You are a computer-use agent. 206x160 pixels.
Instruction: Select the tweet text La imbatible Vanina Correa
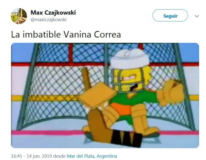[x=66, y=35]
